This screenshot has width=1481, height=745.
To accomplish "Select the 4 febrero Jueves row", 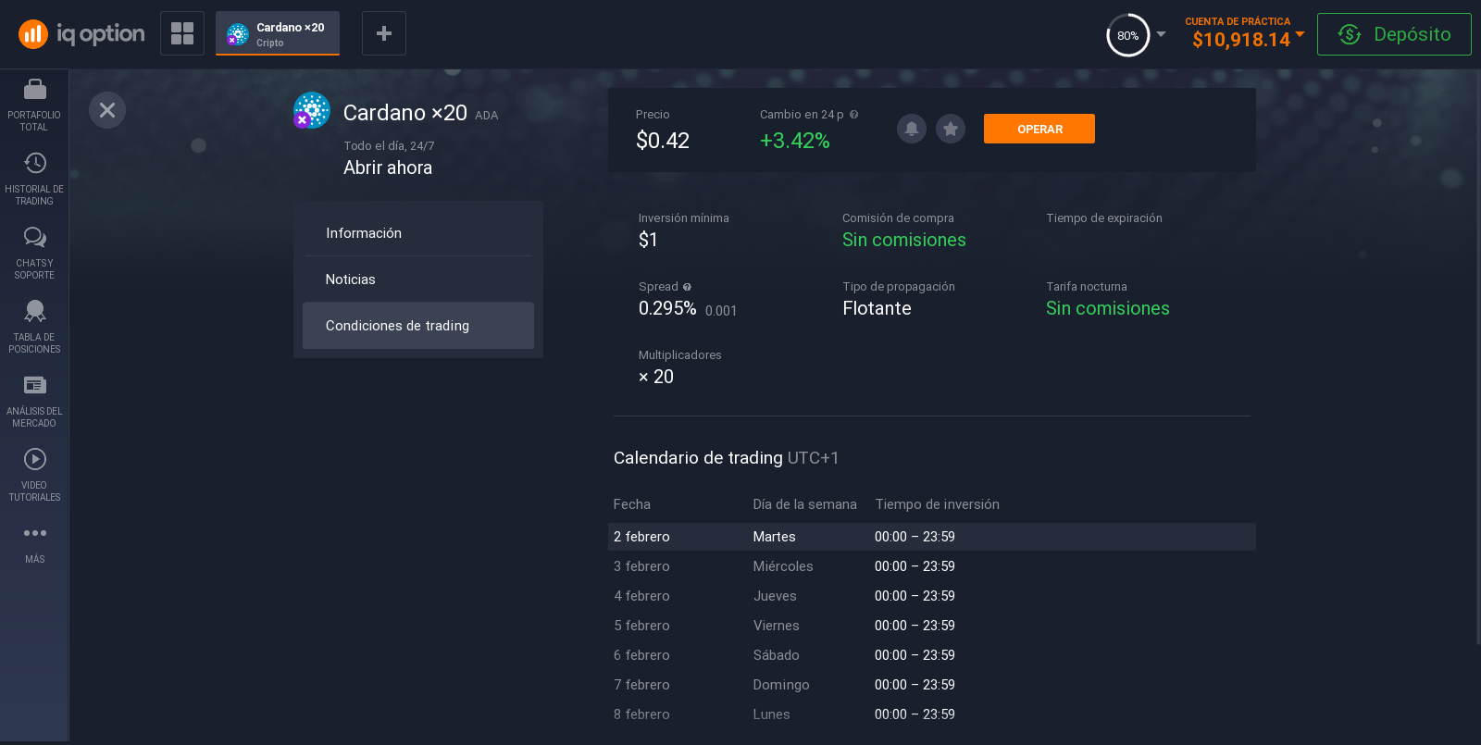I will pos(932,596).
